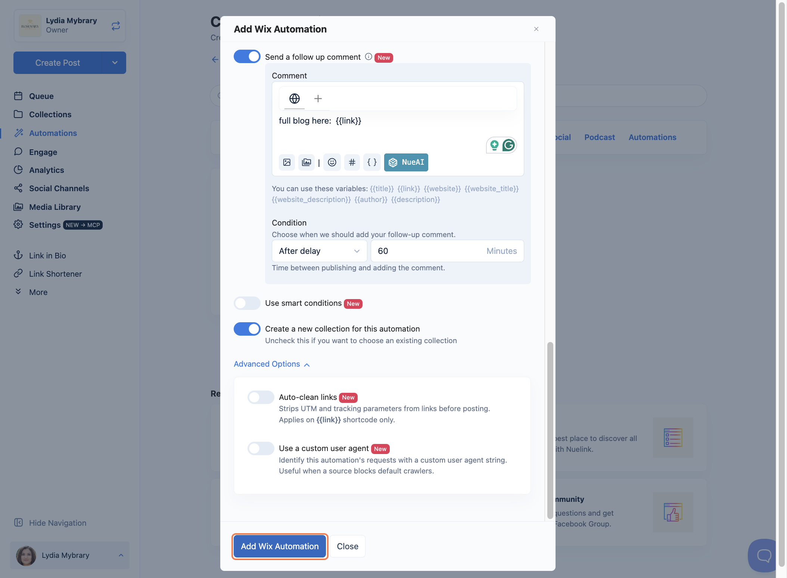
Task: Open the Create Post dropdown arrow
Action: (x=115, y=63)
